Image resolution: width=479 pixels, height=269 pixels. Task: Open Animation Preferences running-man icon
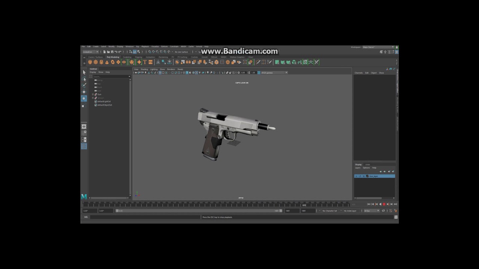point(396,211)
